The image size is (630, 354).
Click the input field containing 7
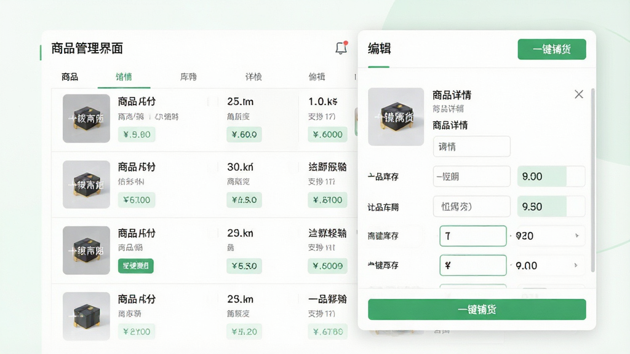point(473,235)
